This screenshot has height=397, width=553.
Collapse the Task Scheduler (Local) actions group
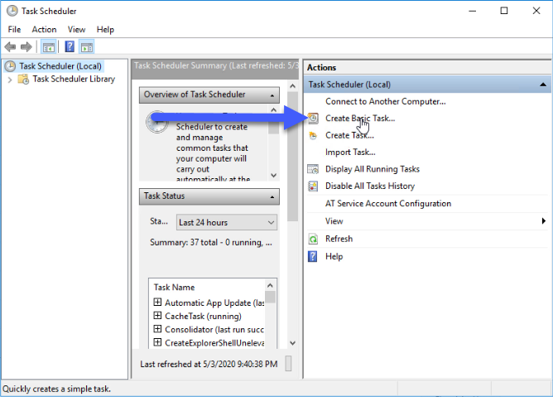click(543, 85)
